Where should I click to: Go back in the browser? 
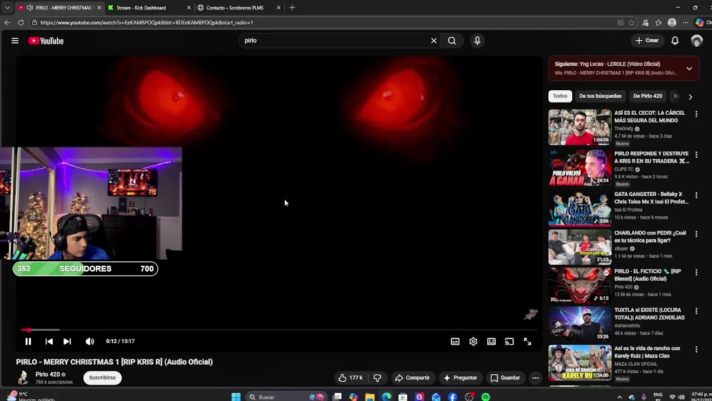7,22
